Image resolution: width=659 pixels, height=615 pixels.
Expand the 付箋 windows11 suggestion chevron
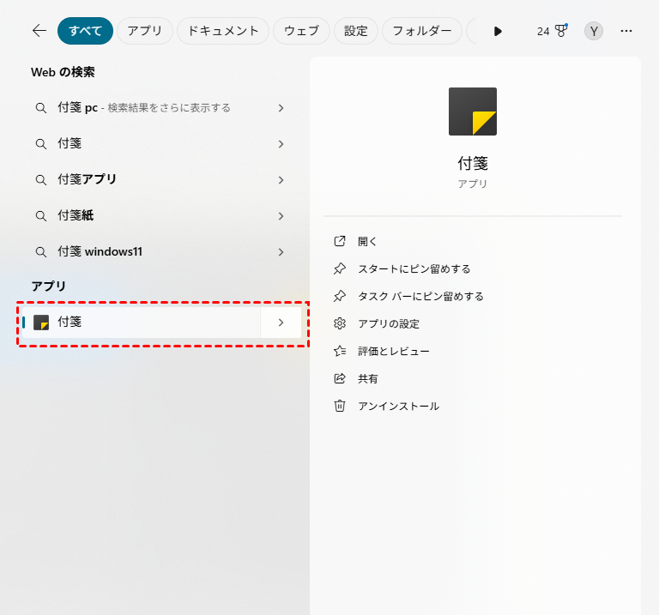coord(281,252)
